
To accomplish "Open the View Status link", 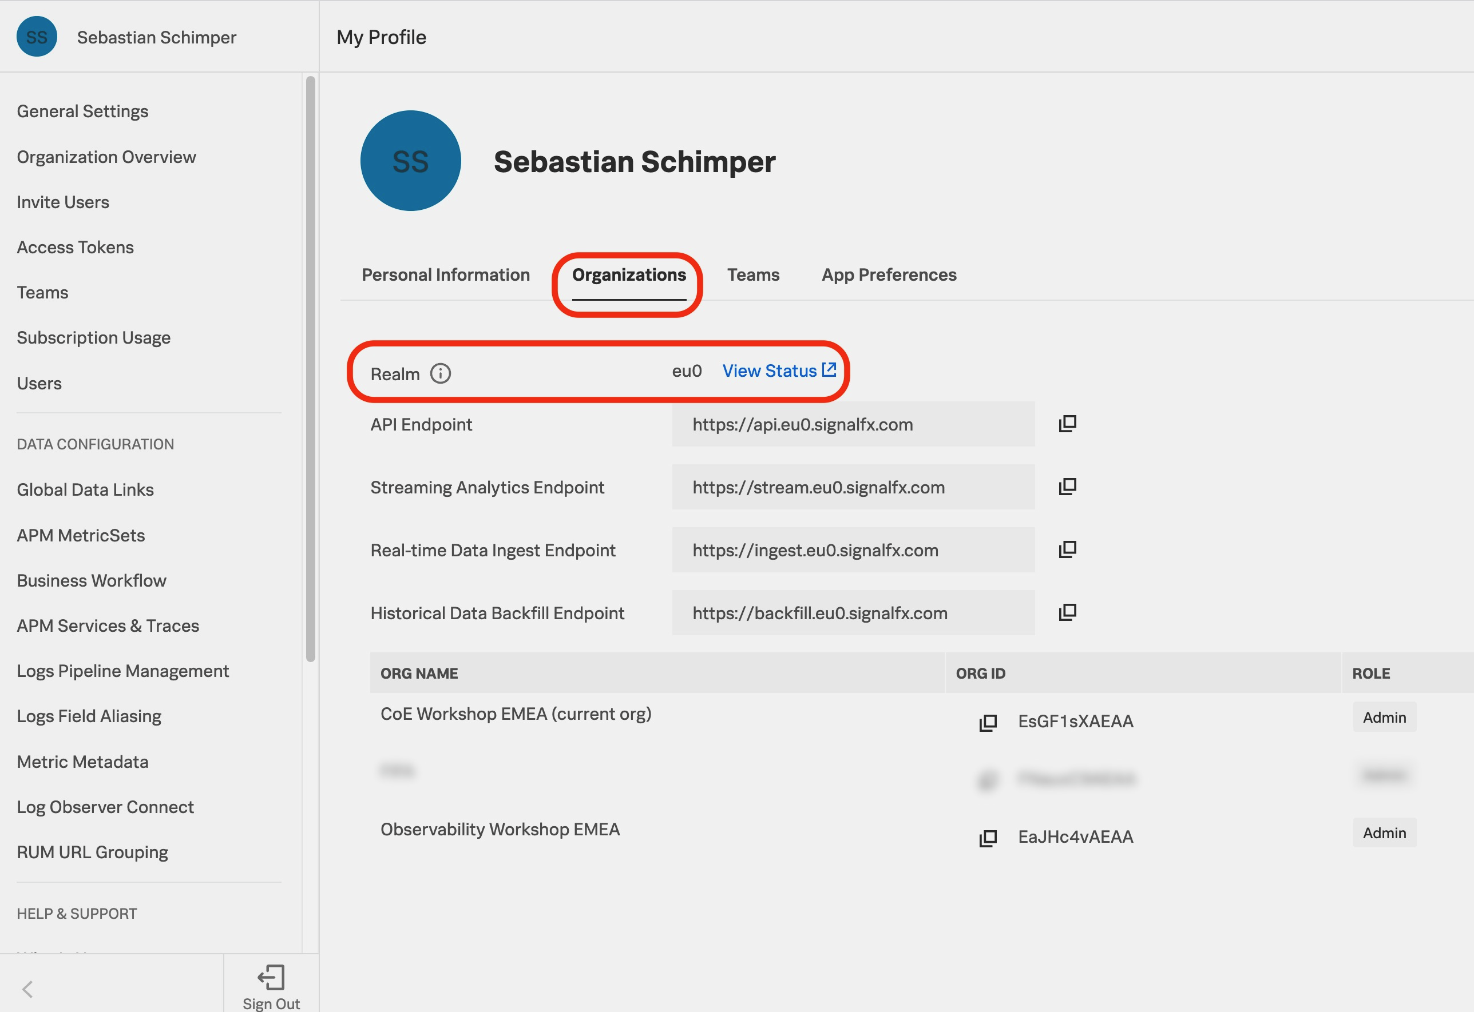I will 779,370.
